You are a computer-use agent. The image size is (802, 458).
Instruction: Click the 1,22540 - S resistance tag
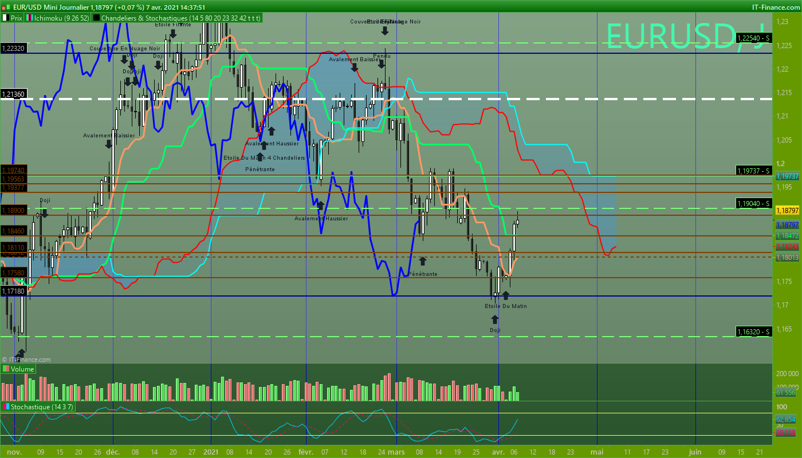click(x=754, y=38)
